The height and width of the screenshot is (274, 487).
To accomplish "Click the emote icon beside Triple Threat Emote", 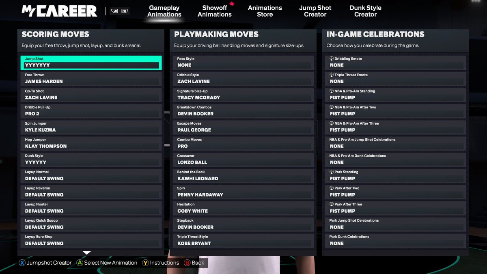I will pyautogui.click(x=332, y=75).
